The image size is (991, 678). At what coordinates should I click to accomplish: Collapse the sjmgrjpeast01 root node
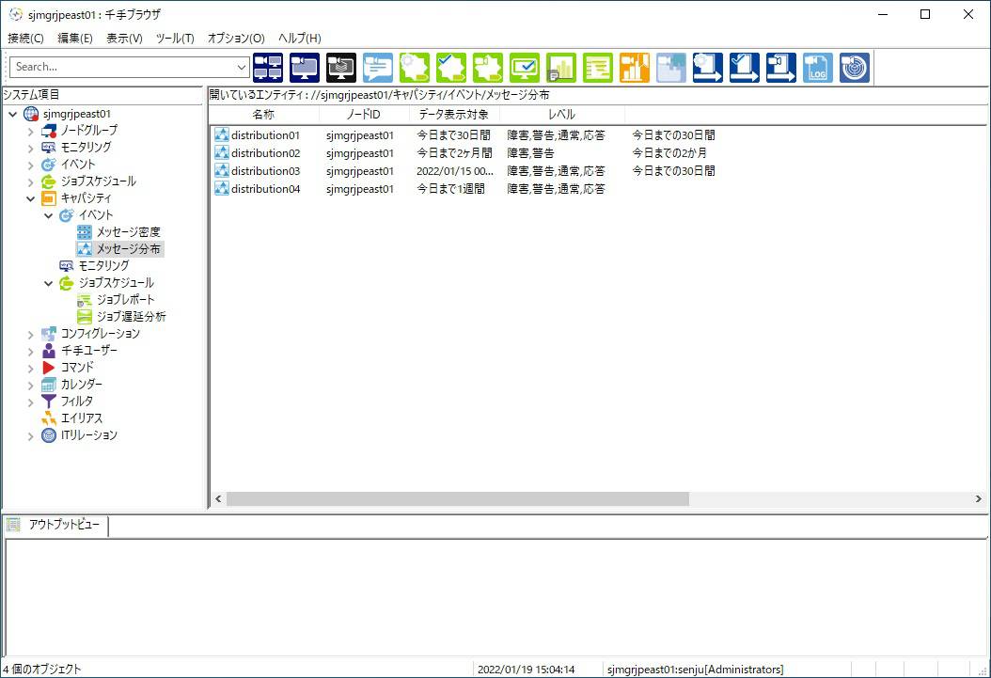point(12,115)
